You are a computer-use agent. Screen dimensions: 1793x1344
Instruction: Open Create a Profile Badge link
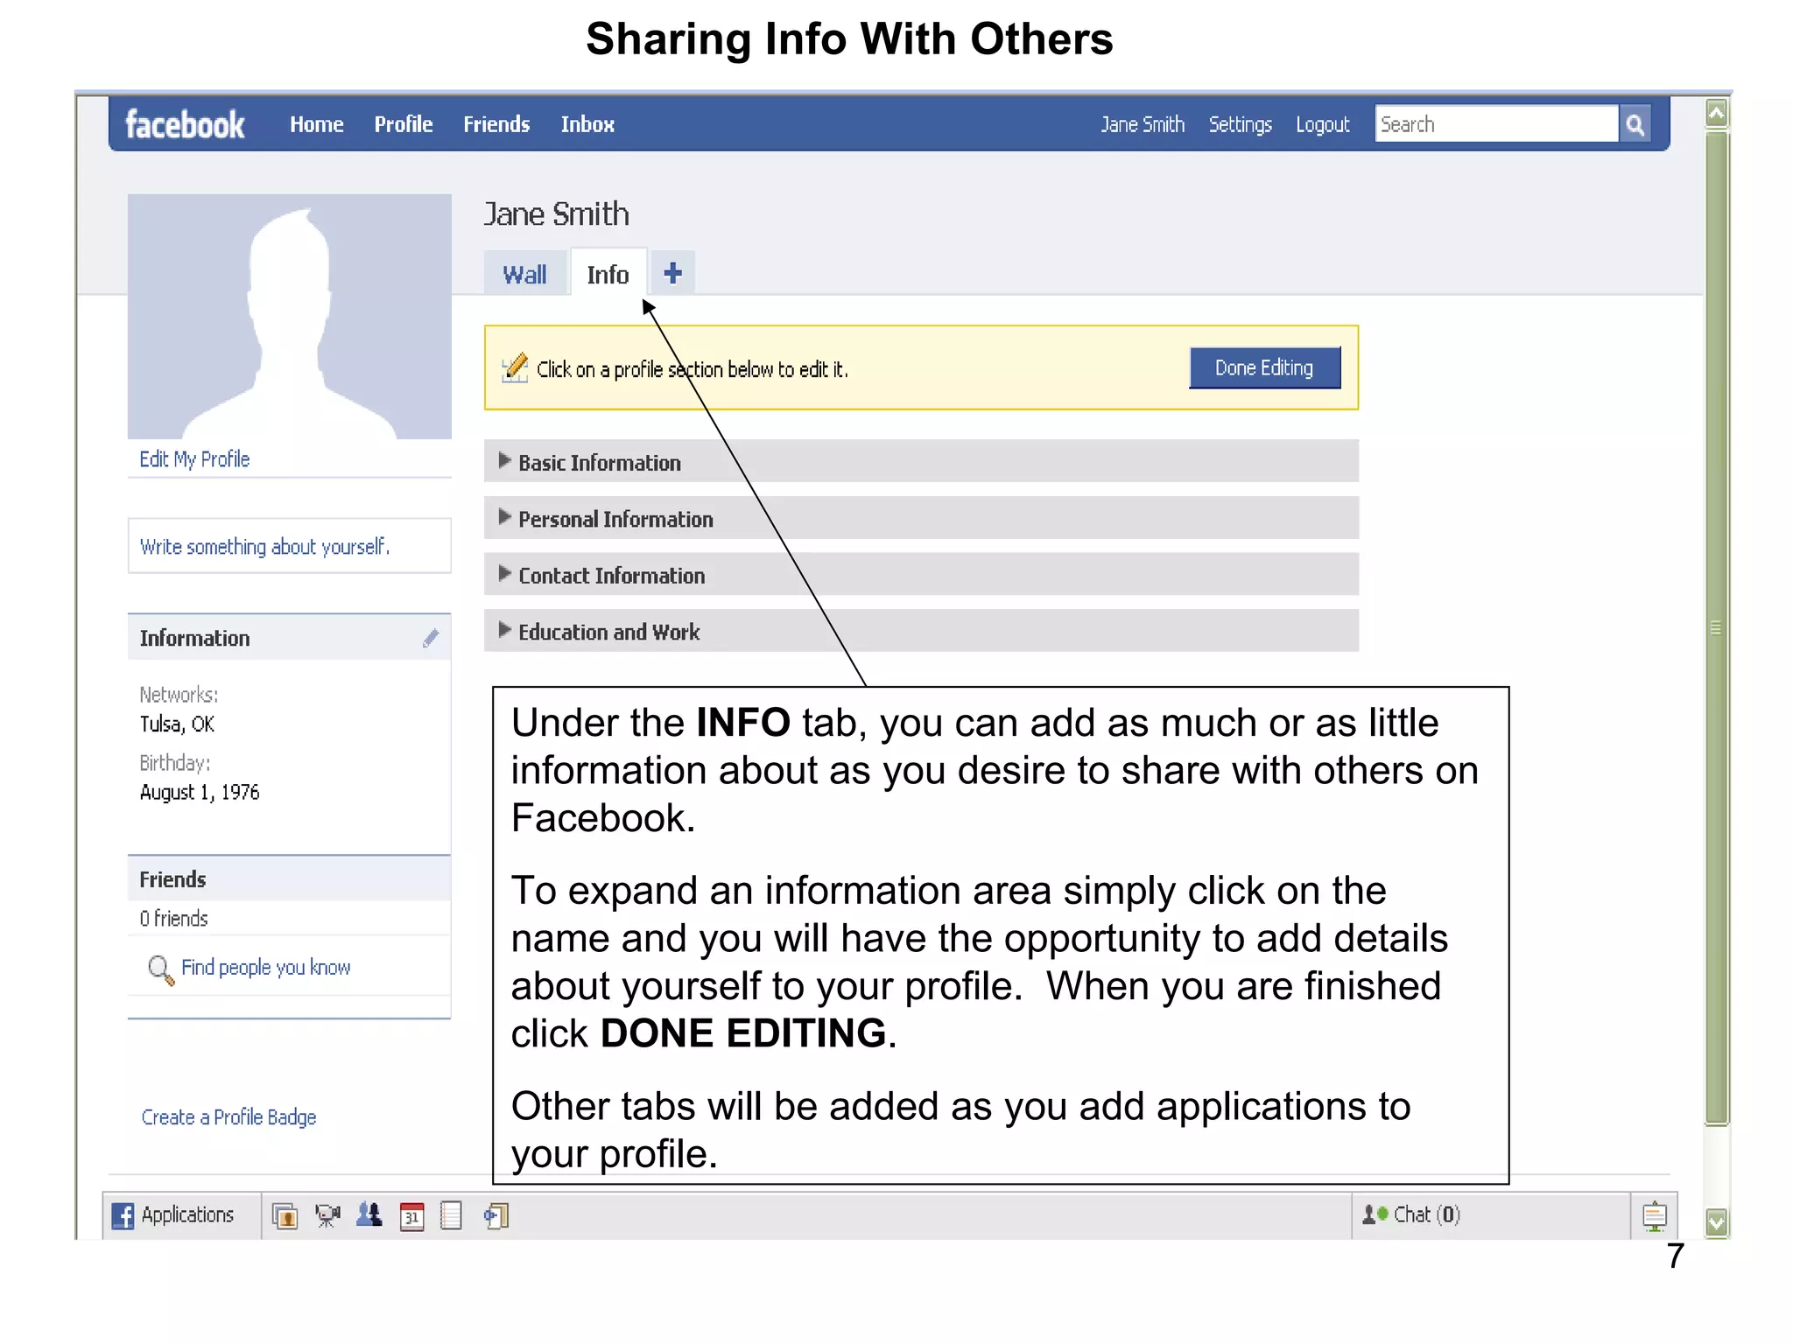[x=229, y=1117]
